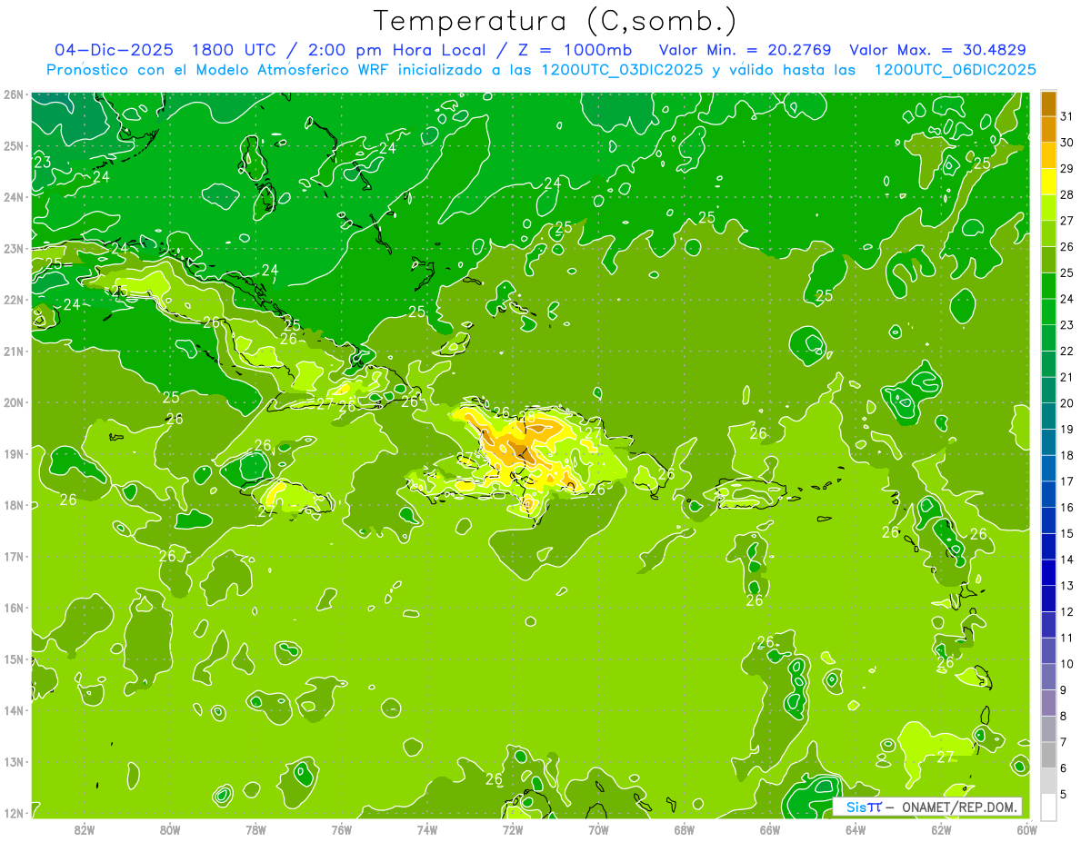Screen dimensions: 1091x842
Task: Pick the deep blue swatch between 13 and 14
Action: click(1048, 572)
